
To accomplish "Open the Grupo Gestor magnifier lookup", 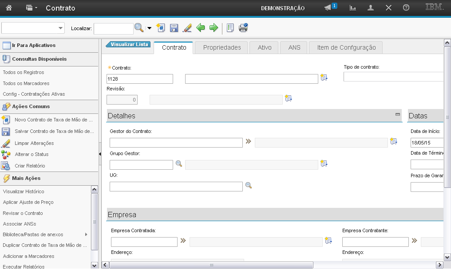I will (179, 164).
